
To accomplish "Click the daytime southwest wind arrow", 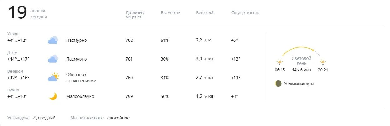I will 205,59.
